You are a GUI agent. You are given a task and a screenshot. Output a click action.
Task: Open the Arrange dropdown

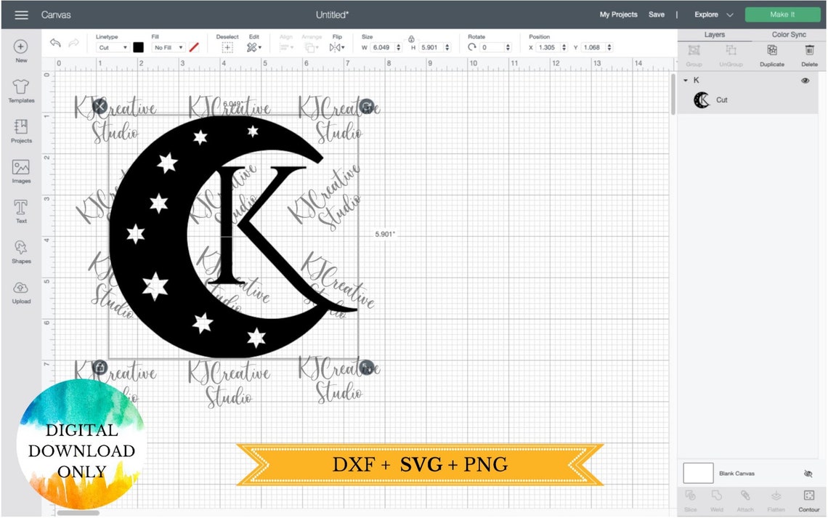click(312, 47)
